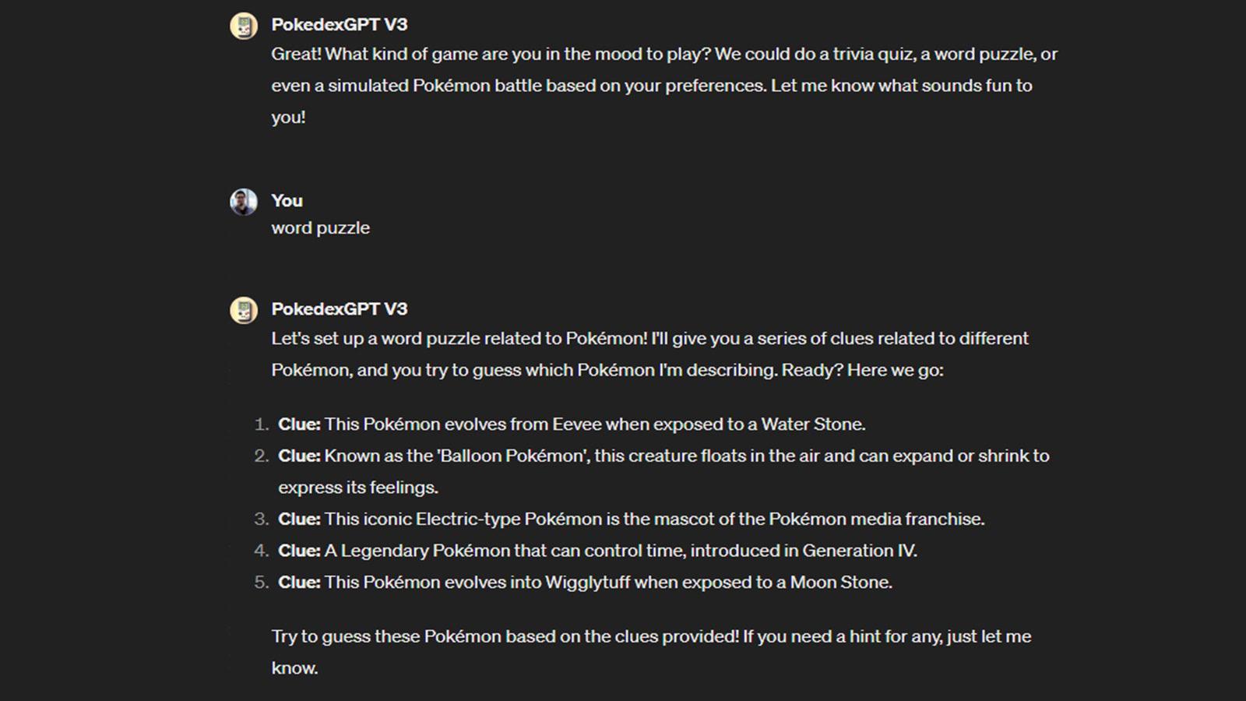Click the bold "Clue:" label of item 5
The width and height of the screenshot is (1246, 701).
tap(299, 583)
